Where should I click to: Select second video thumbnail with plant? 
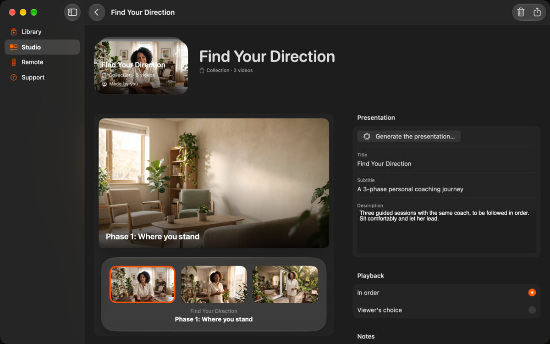214,284
